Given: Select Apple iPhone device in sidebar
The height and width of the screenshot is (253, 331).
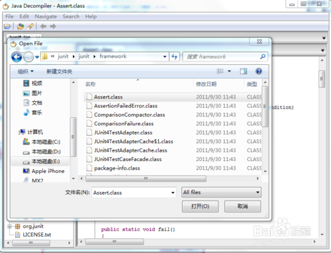Looking at the screenshot, I should tap(44, 171).
